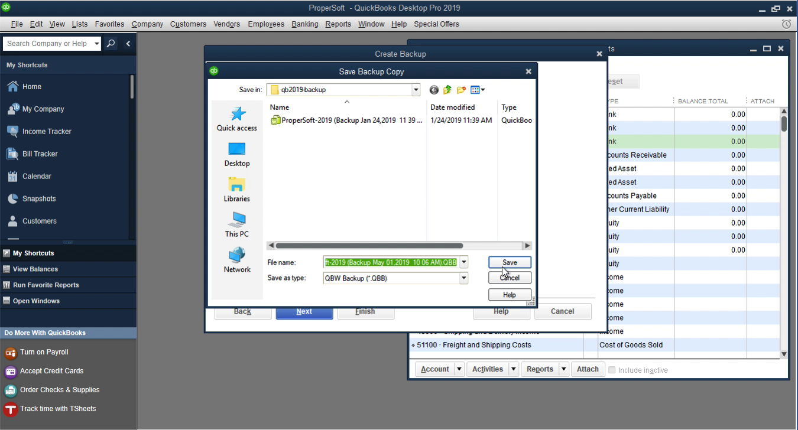
Task: Select Run Favorite Reports tab
Action: [68, 285]
